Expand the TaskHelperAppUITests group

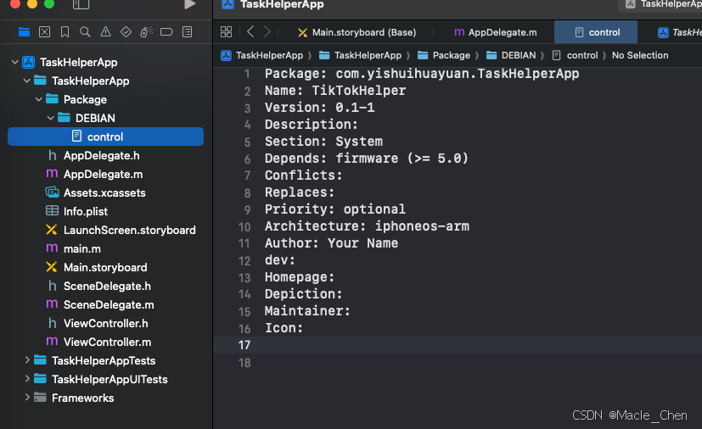tap(27, 379)
